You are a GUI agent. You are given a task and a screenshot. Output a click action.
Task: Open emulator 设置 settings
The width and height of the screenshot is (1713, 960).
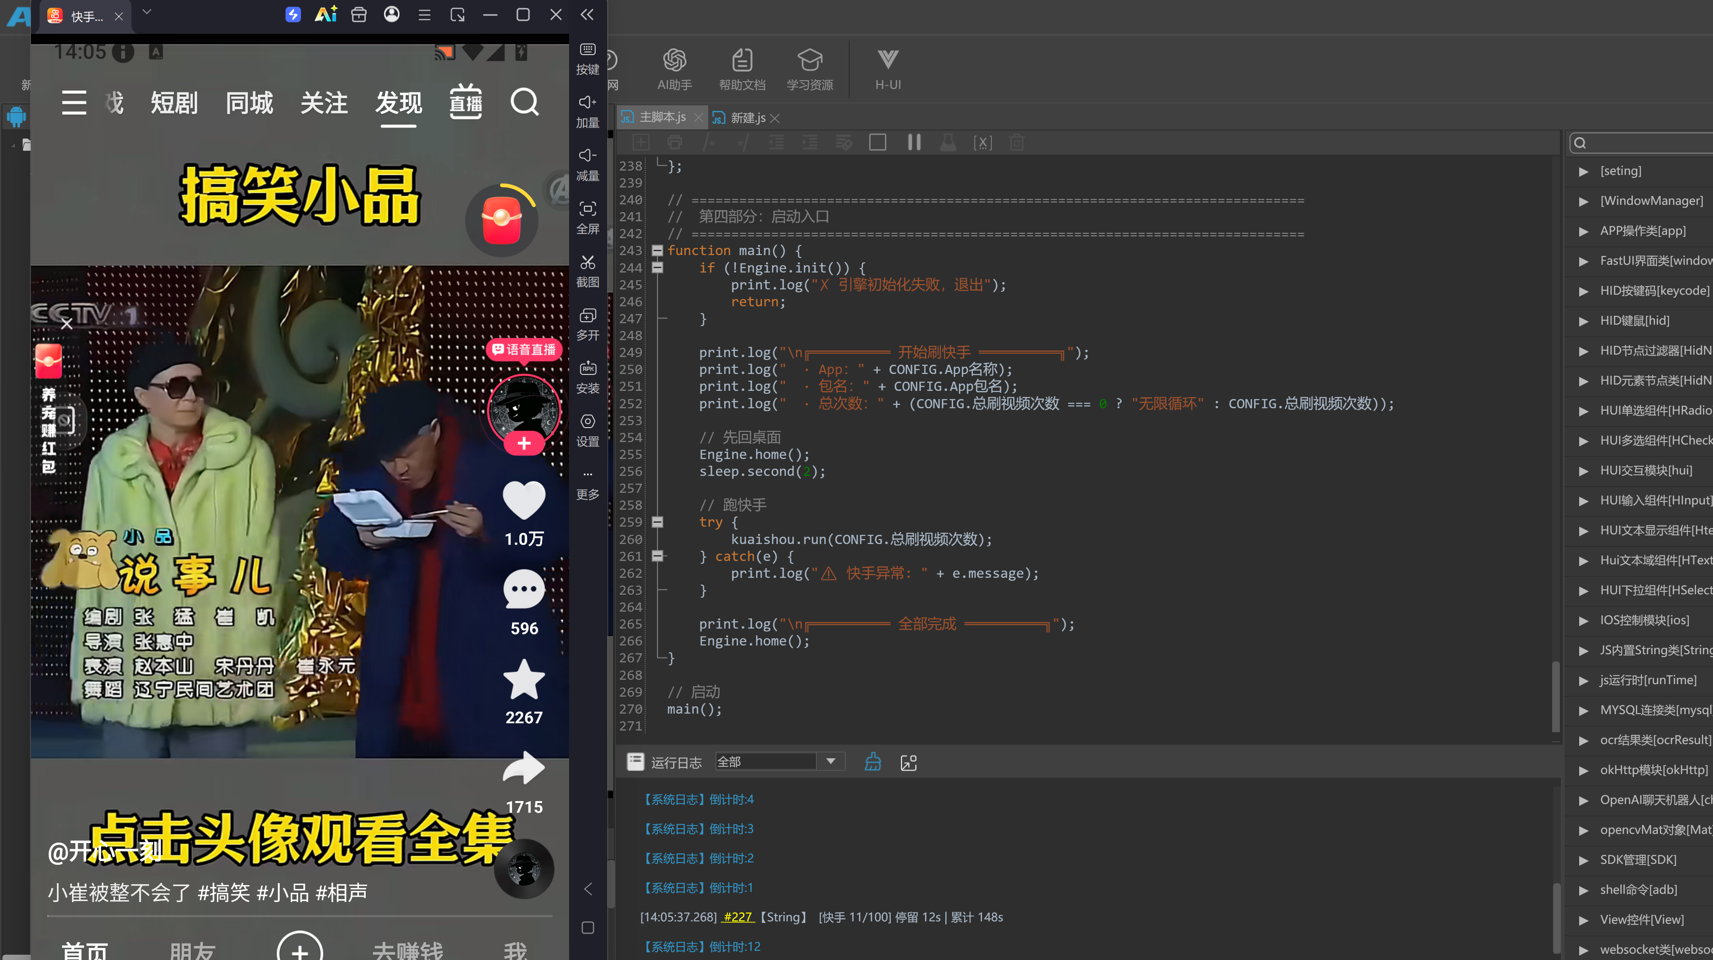587,431
